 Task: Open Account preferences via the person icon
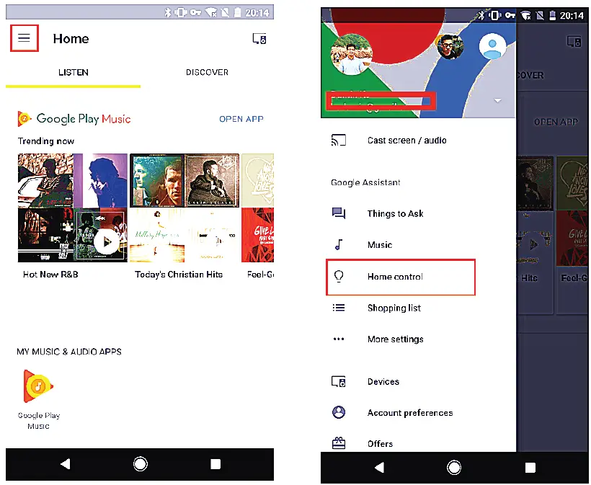[x=339, y=412]
